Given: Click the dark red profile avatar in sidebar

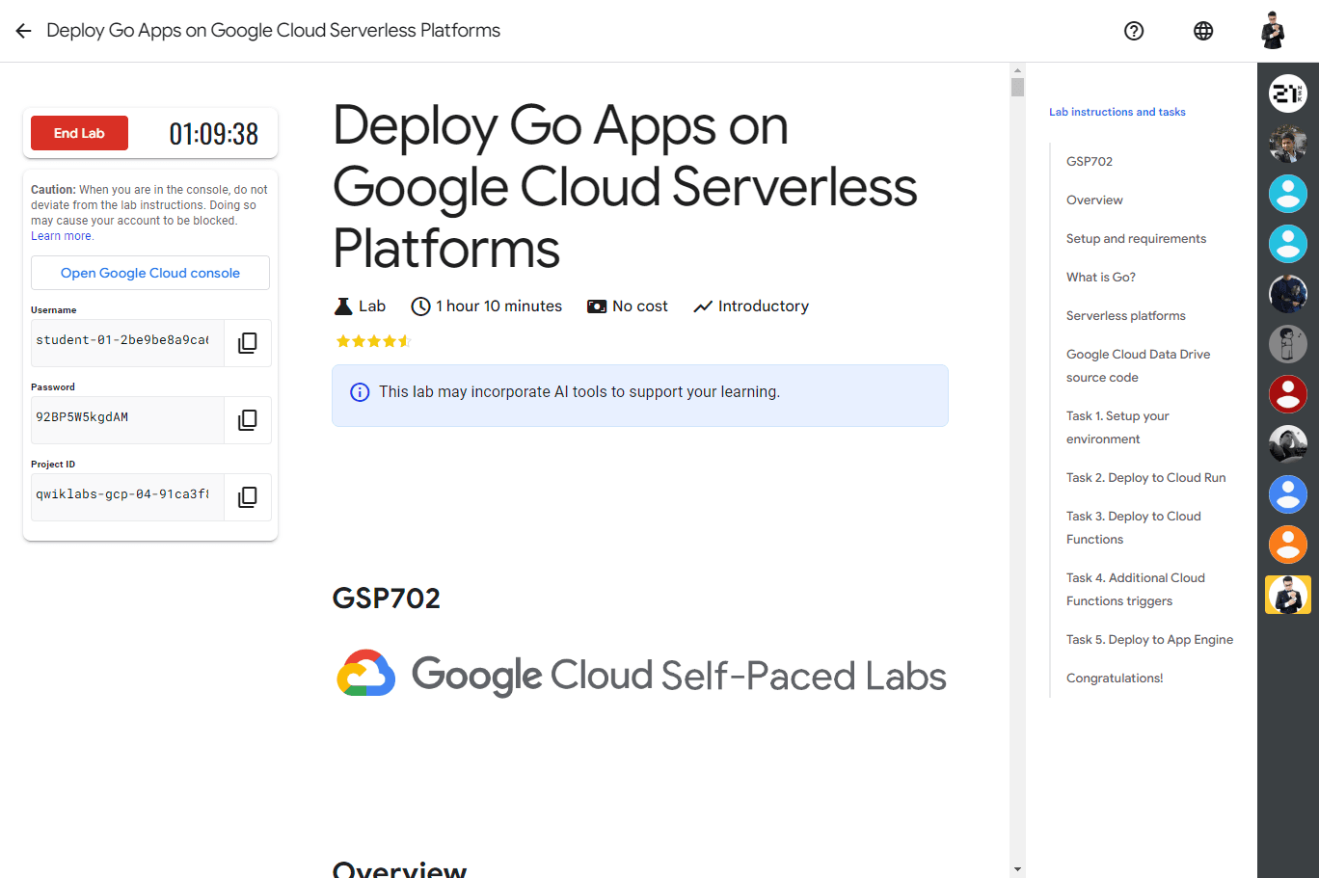Looking at the screenshot, I should tap(1287, 394).
